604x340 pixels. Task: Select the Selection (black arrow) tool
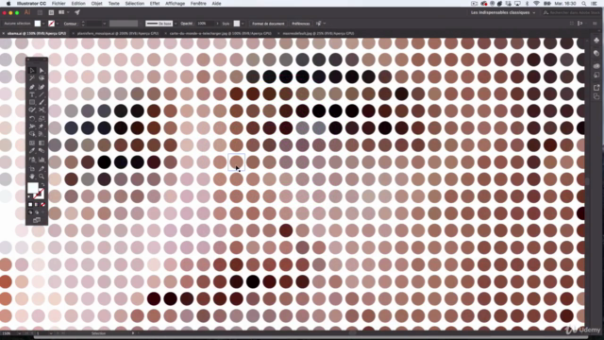[x=32, y=70]
